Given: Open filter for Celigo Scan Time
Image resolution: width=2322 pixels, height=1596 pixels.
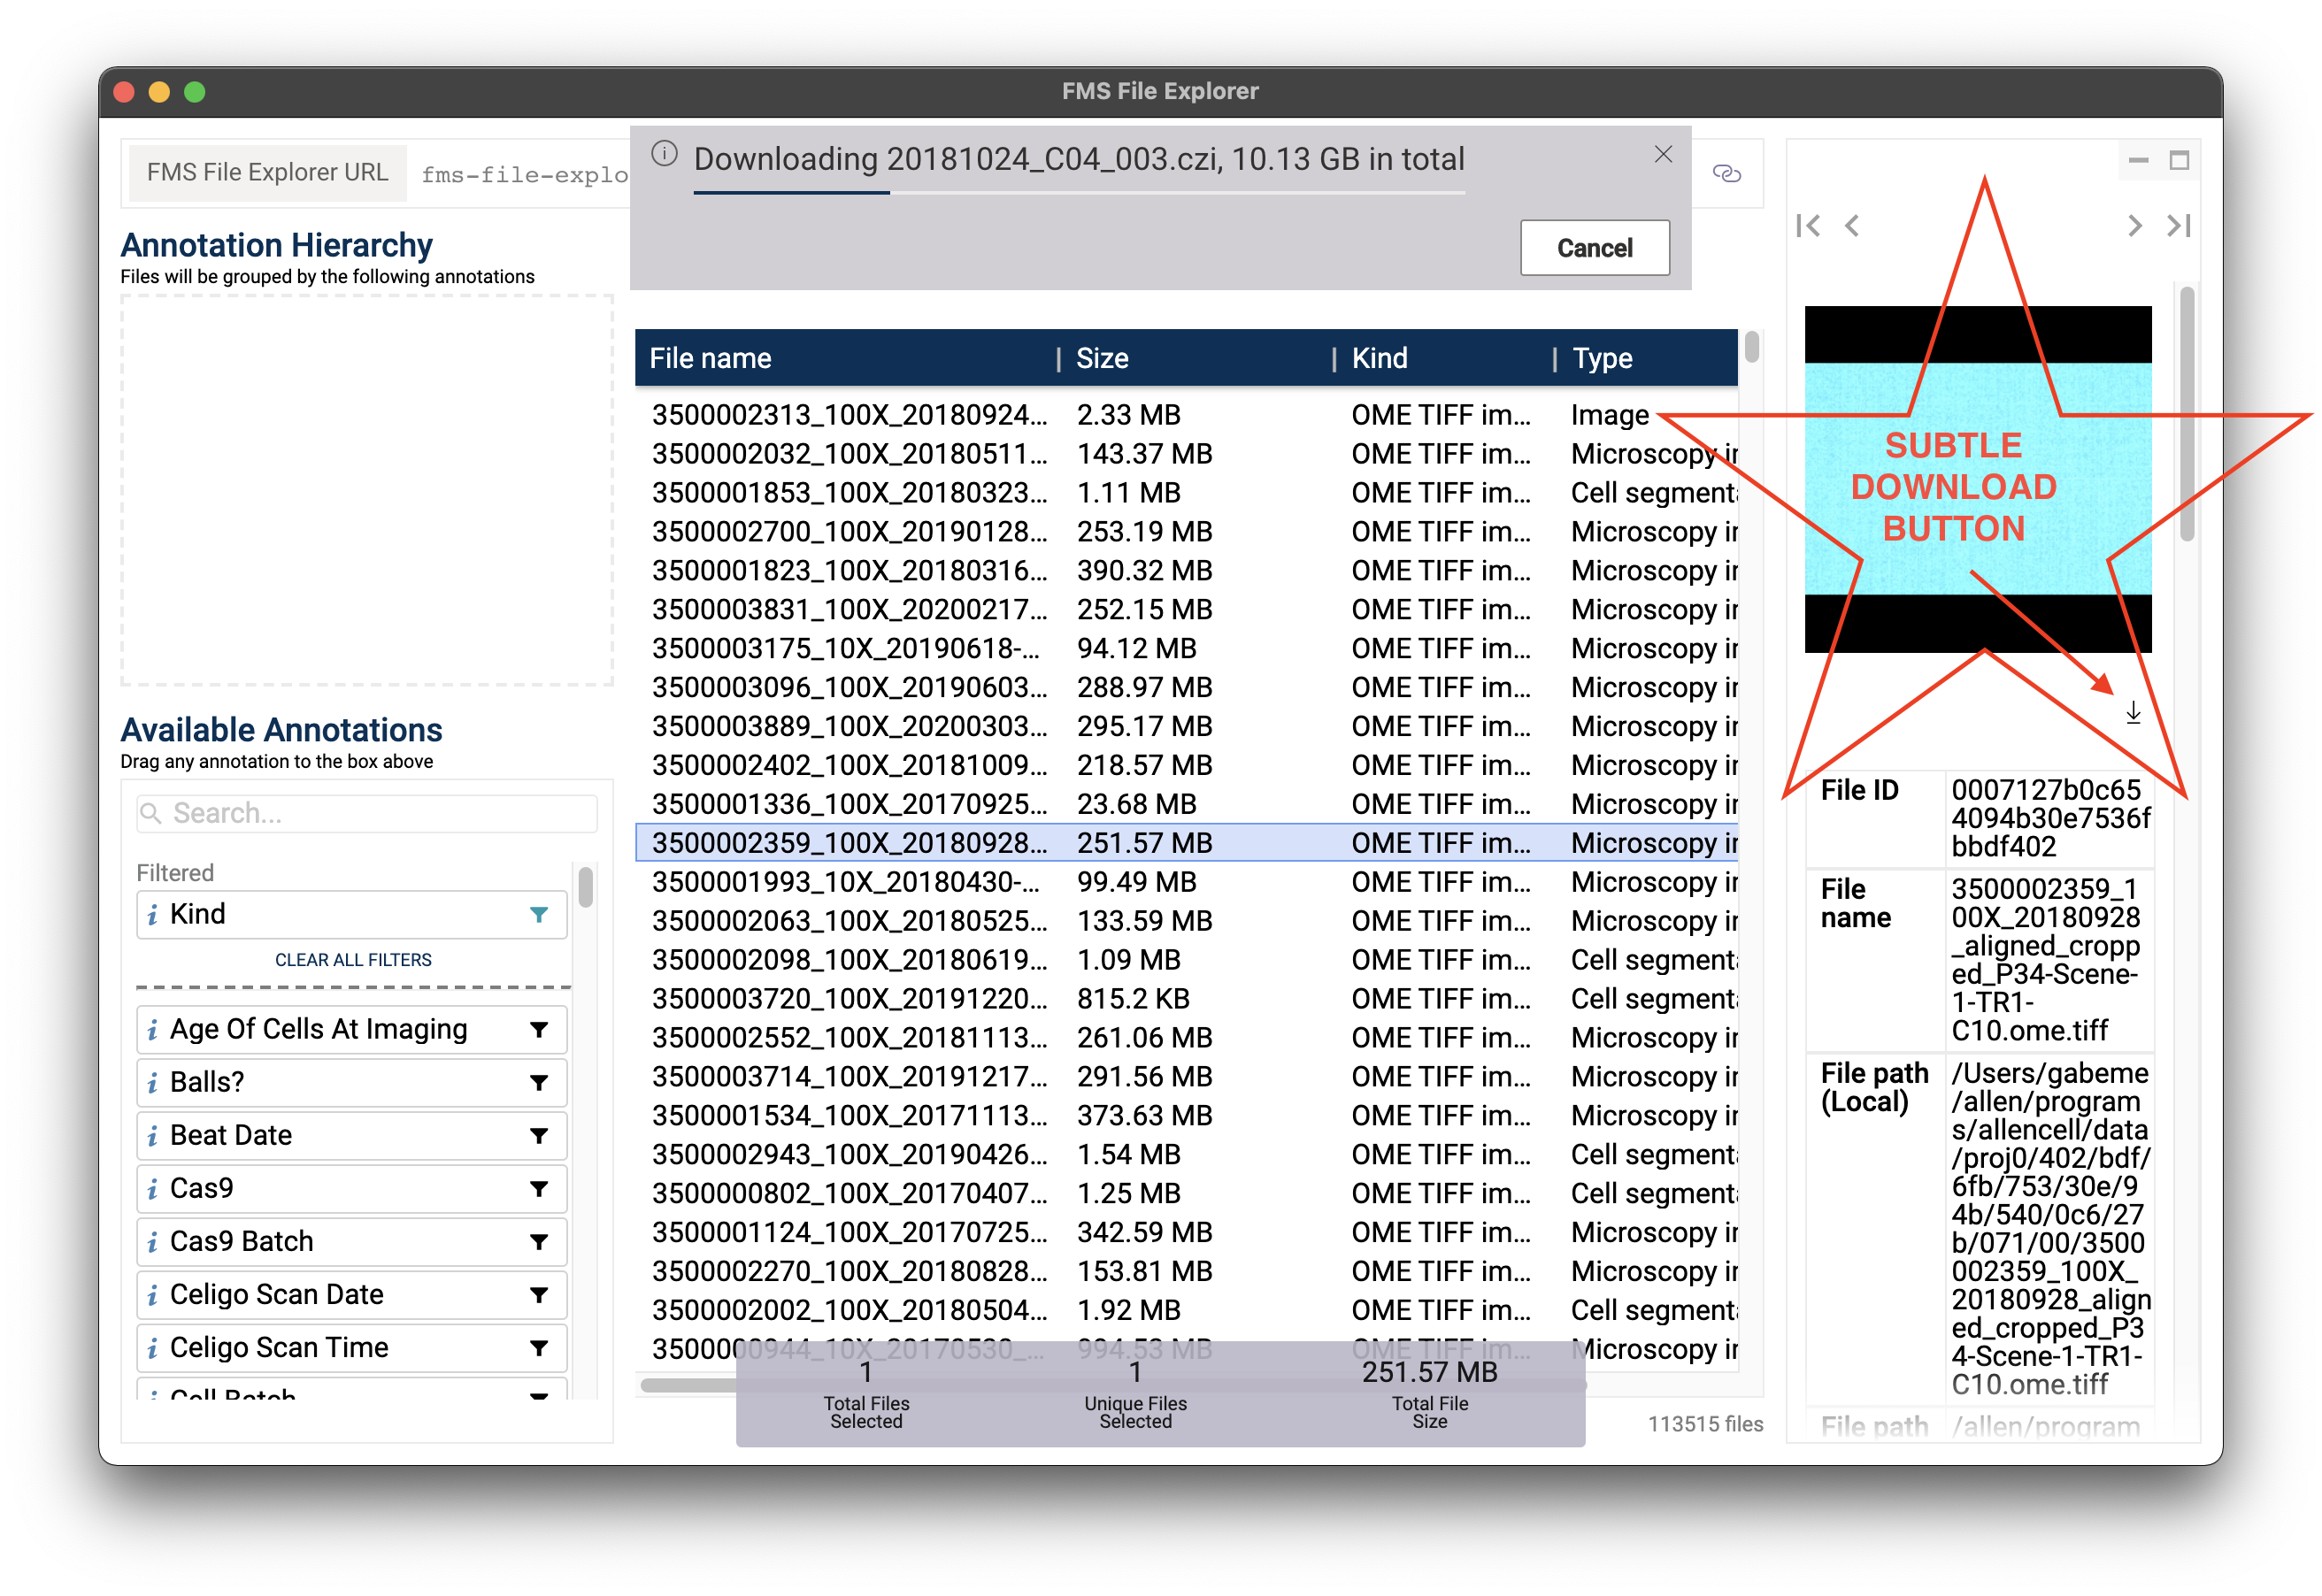Looking at the screenshot, I should tap(538, 1347).
